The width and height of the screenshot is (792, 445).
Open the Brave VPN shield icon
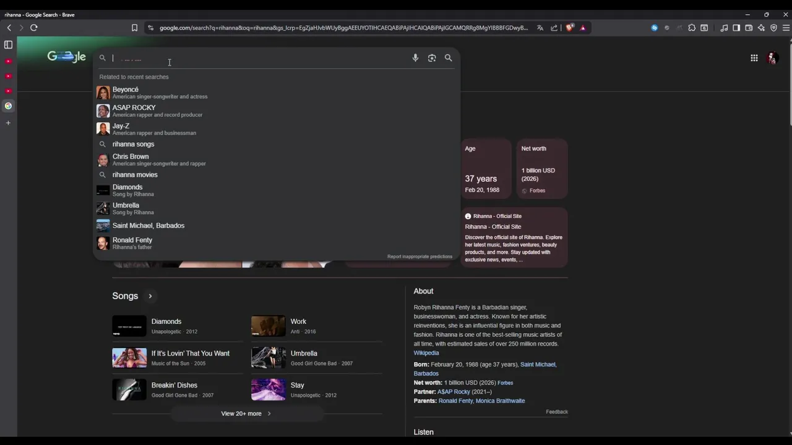click(773, 28)
